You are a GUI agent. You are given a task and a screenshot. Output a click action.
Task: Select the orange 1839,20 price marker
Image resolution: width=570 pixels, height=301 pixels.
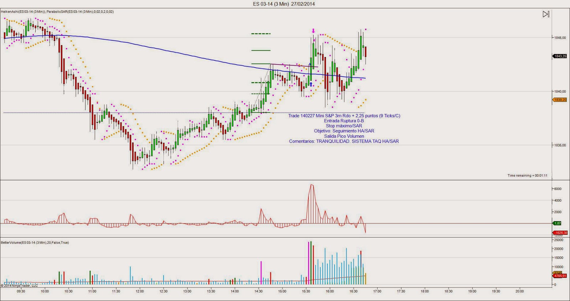click(x=560, y=100)
